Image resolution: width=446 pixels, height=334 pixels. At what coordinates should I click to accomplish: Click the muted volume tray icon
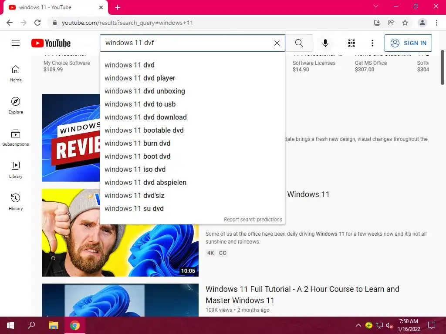tap(389, 325)
